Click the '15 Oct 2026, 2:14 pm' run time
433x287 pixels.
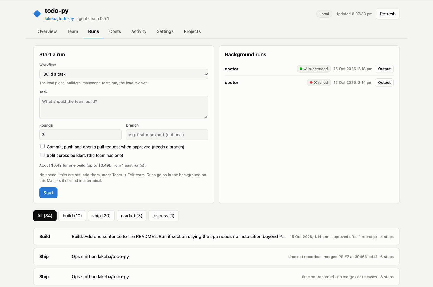tap(353, 83)
